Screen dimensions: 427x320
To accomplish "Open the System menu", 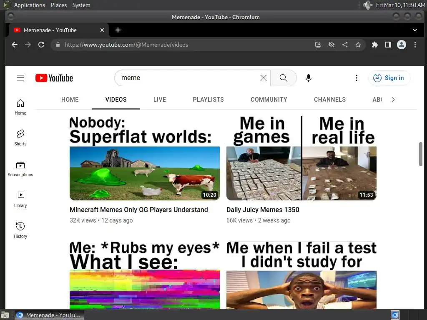I will pos(81,5).
